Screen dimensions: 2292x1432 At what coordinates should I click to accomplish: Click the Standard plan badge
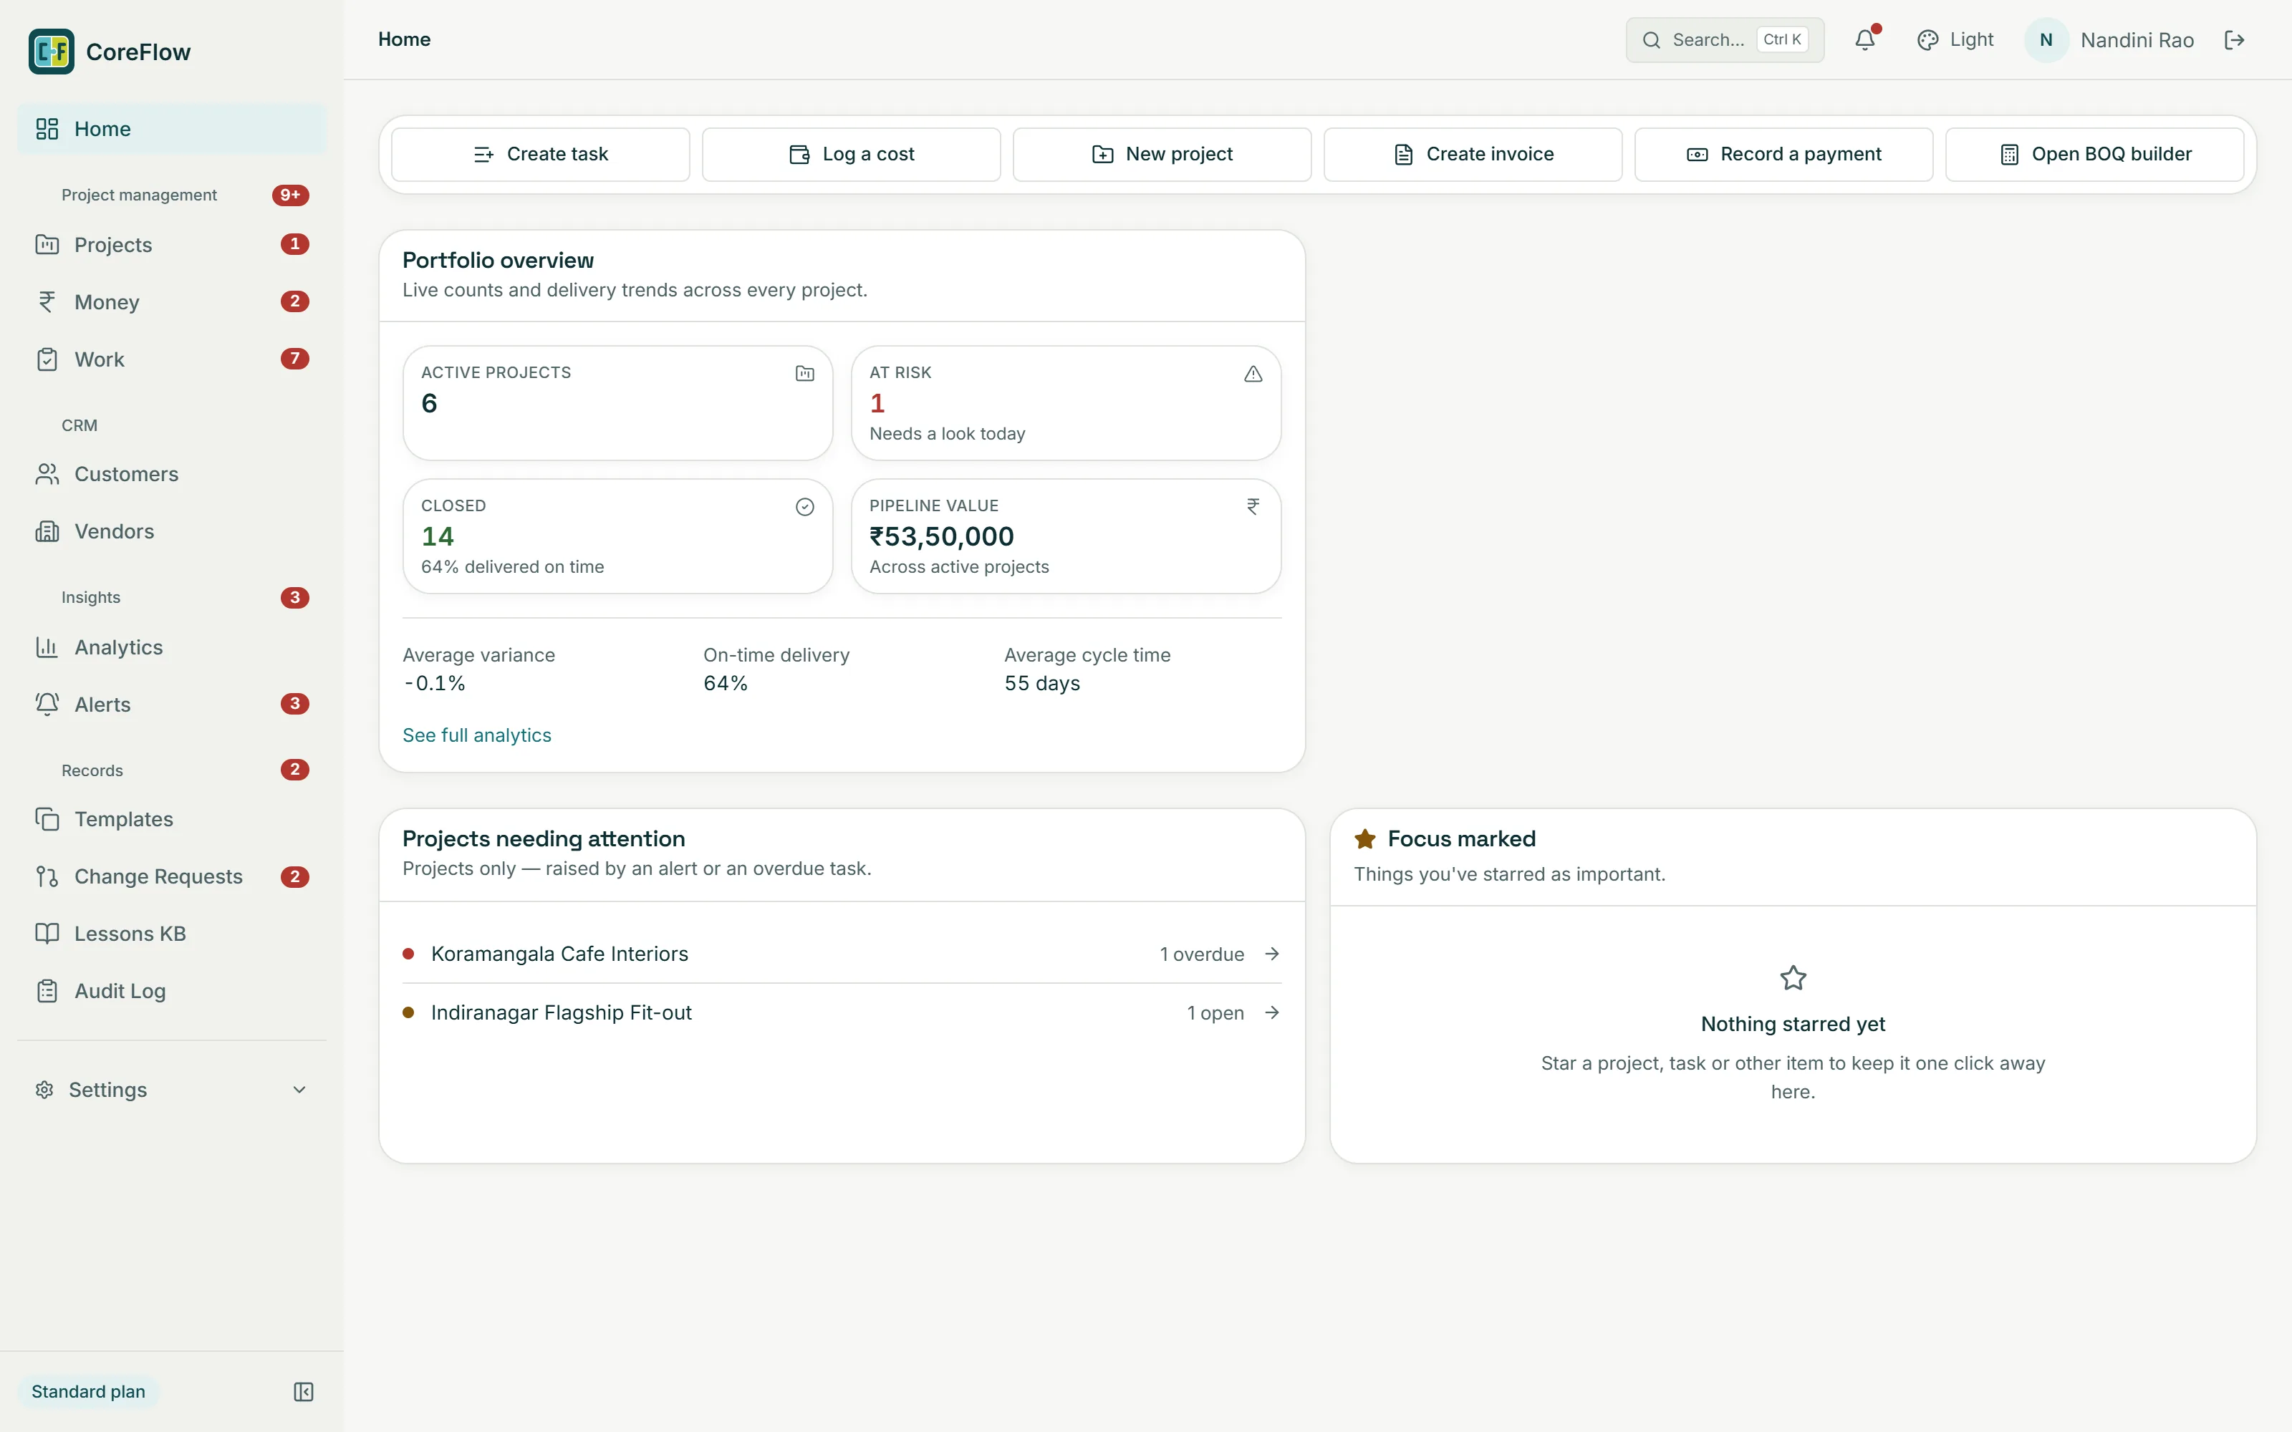(x=88, y=1391)
